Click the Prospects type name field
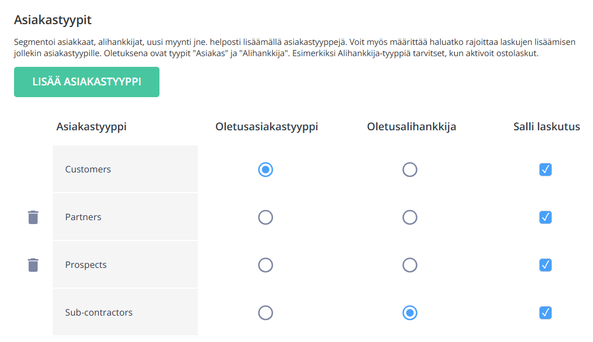The image size is (593, 342). coord(125,265)
